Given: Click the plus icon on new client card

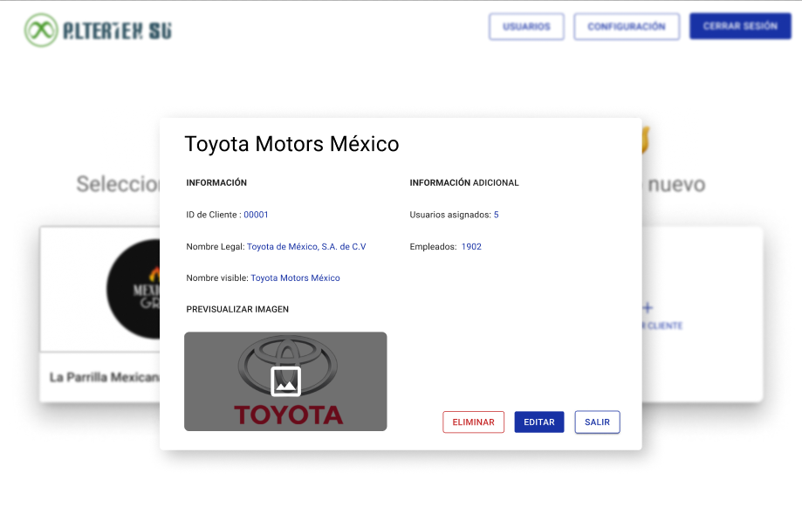Looking at the screenshot, I should tap(648, 308).
